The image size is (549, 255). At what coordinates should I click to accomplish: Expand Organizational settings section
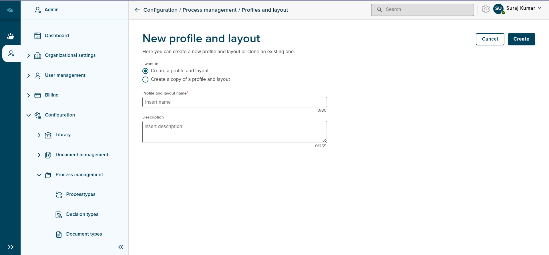tap(28, 56)
